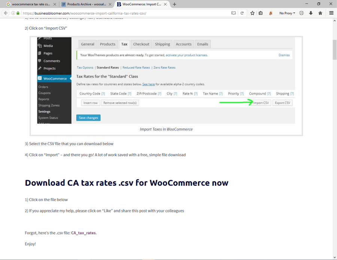Click the '2) Click on Import CSV' step text
This screenshot has height=260, width=337.
point(46,28)
